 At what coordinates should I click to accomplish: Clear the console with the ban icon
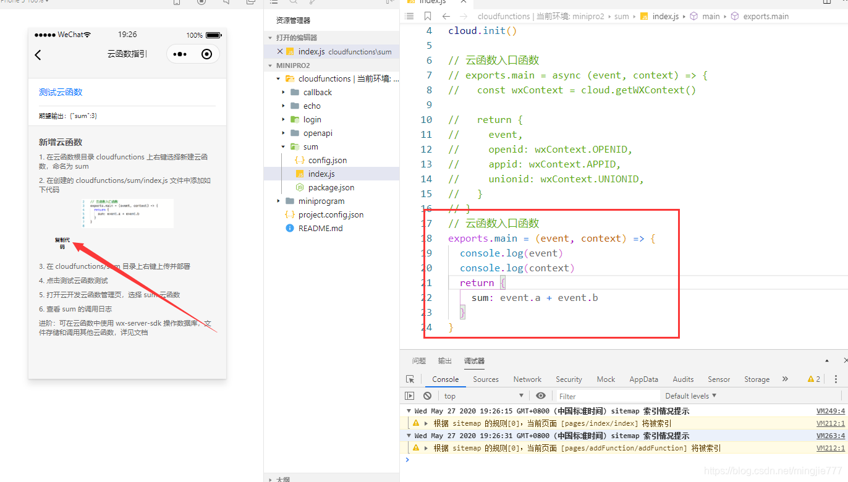pos(427,395)
